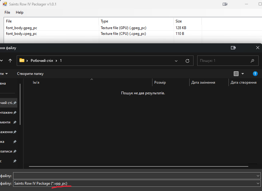This screenshot has height=191, width=262.
Task: Open the Help menu in Packager
Action: point(19,12)
